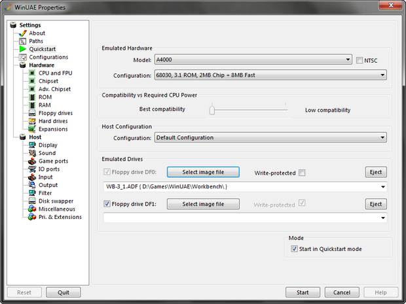406x304 pixels.
Task: Click the Sound speaker icon
Action: (32, 153)
